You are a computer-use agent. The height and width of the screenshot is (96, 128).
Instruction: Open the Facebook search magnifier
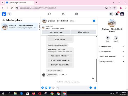[9, 14]
